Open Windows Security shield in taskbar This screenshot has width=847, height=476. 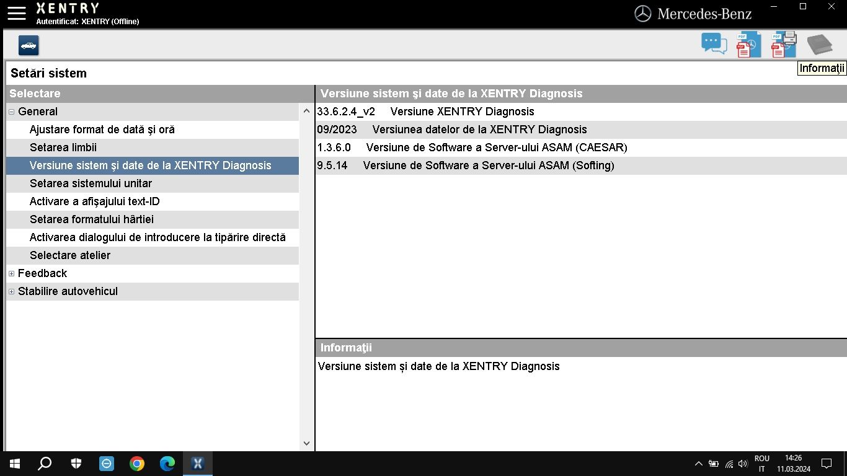coord(76,464)
